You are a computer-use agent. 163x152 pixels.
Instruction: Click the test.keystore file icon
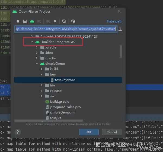pos(52,80)
